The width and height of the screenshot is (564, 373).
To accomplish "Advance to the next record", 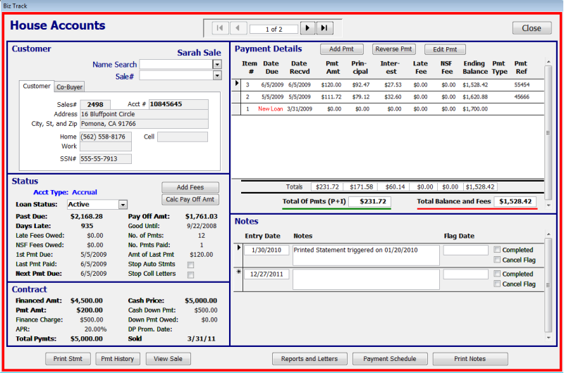I will click(307, 28).
